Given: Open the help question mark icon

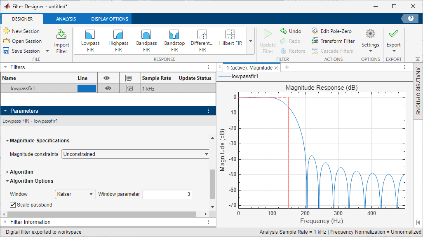Looking at the screenshot, I should (x=411, y=19).
